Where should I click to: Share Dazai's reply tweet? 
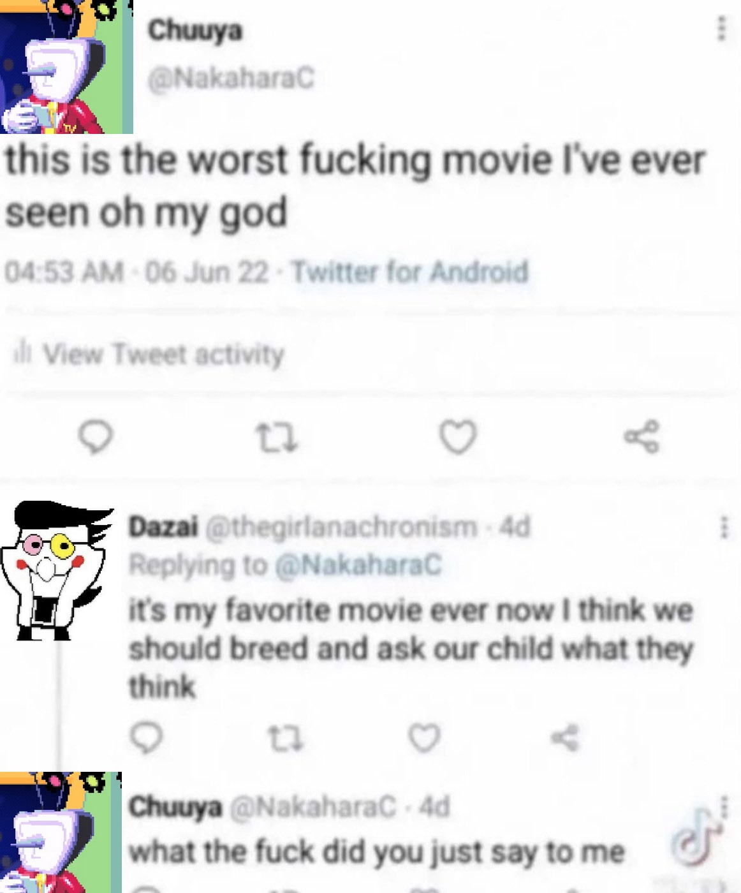(x=565, y=738)
